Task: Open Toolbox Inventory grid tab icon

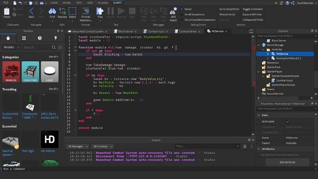Action: click(24, 38)
